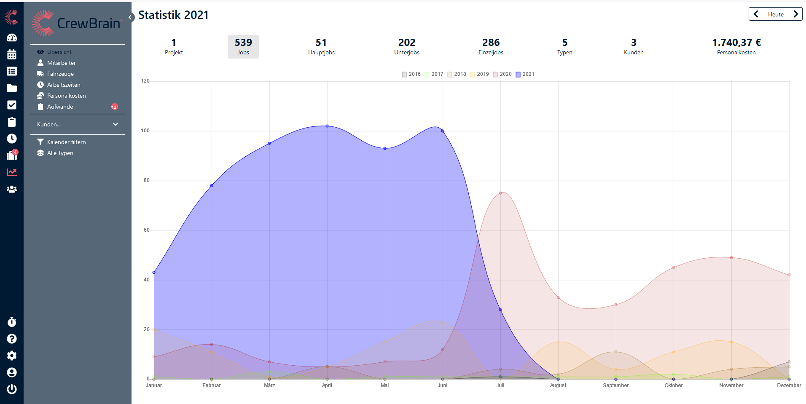Image resolution: width=806 pixels, height=404 pixels.
Task: Open the settings gear icon
Action: 12,356
